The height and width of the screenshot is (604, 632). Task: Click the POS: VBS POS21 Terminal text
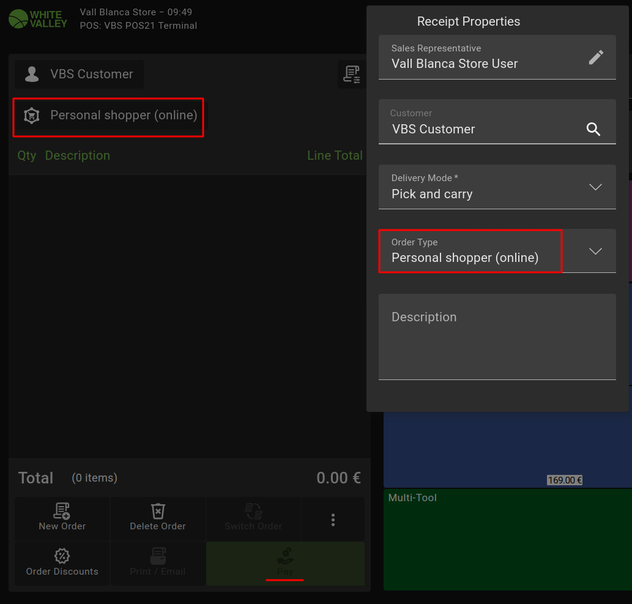pos(138,26)
